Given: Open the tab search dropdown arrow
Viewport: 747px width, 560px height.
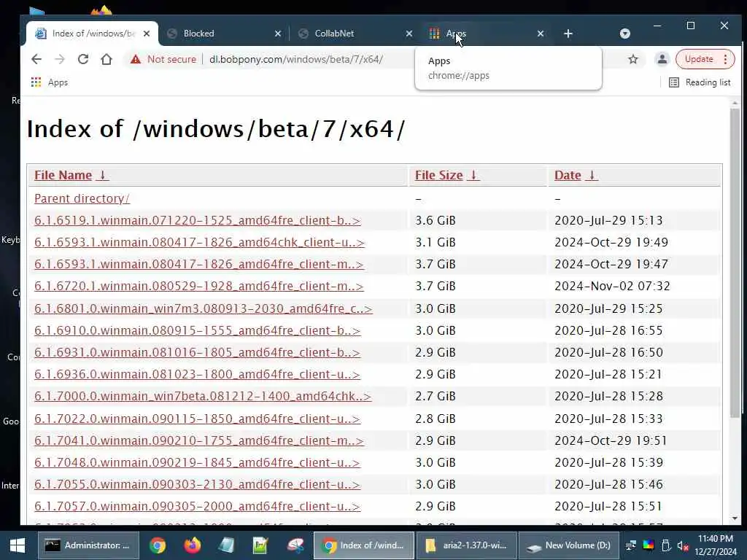Looking at the screenshot, I should pos(625,34).
